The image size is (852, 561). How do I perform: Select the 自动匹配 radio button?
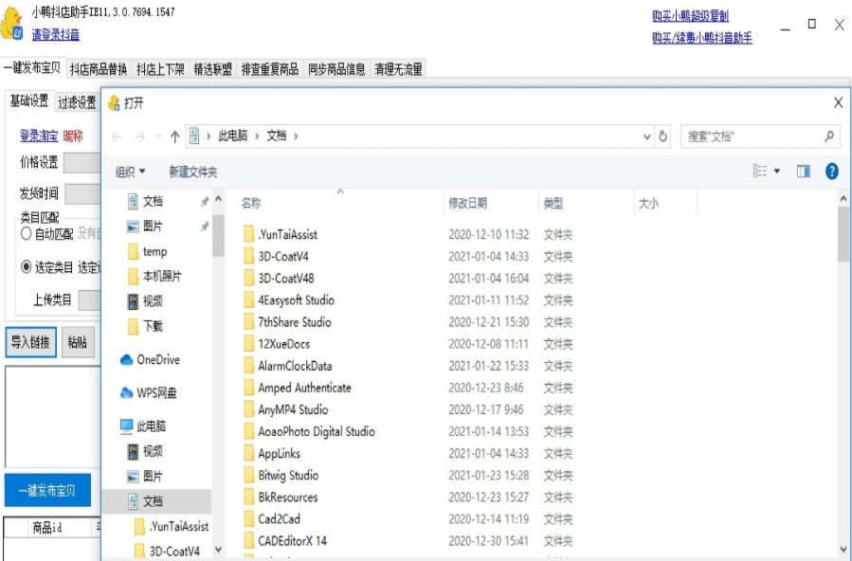pyautogui.click(x=26, y=234)
